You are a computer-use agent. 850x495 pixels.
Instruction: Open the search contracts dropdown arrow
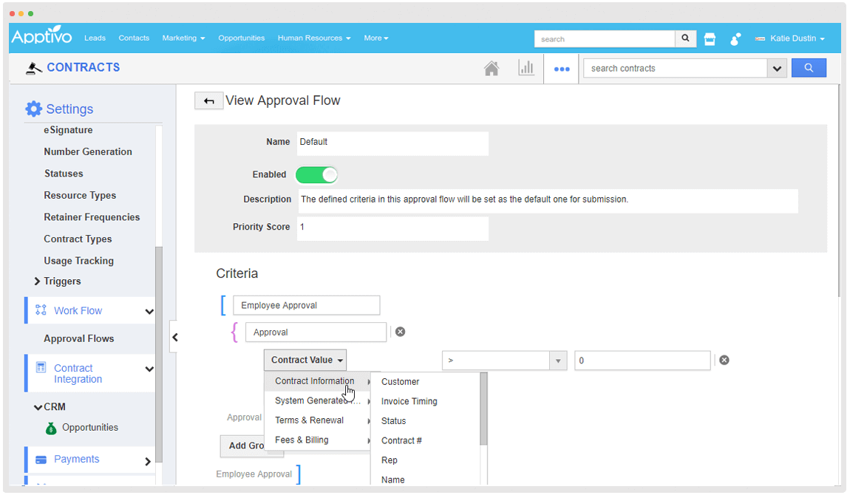(776, 69)
